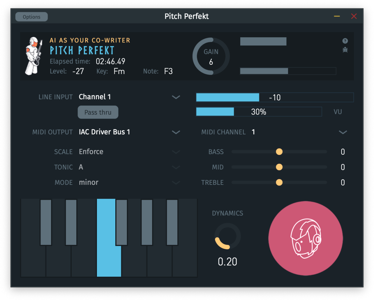Viewport: 374px width, 300px height.
Task: Click the lower gray meter bar by GAIN
Action: click(x=288, y=71)
